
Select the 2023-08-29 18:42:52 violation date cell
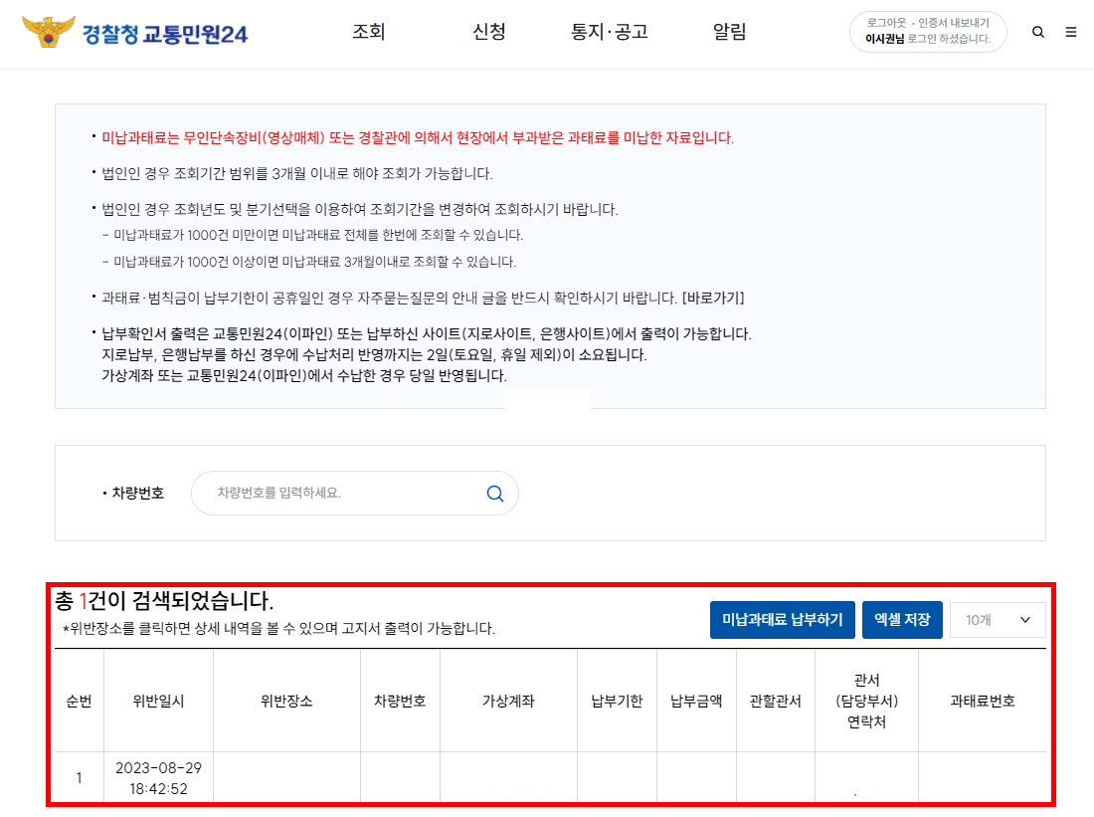click(x=158, y=778)
